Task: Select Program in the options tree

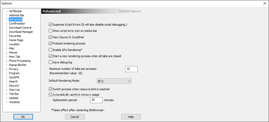Action: tap(14, 73)
